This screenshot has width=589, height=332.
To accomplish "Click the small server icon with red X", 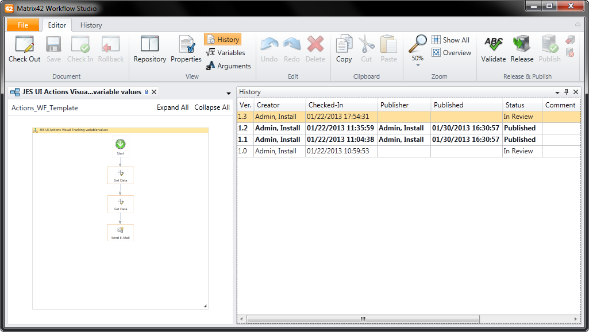I will pos(570,52).
